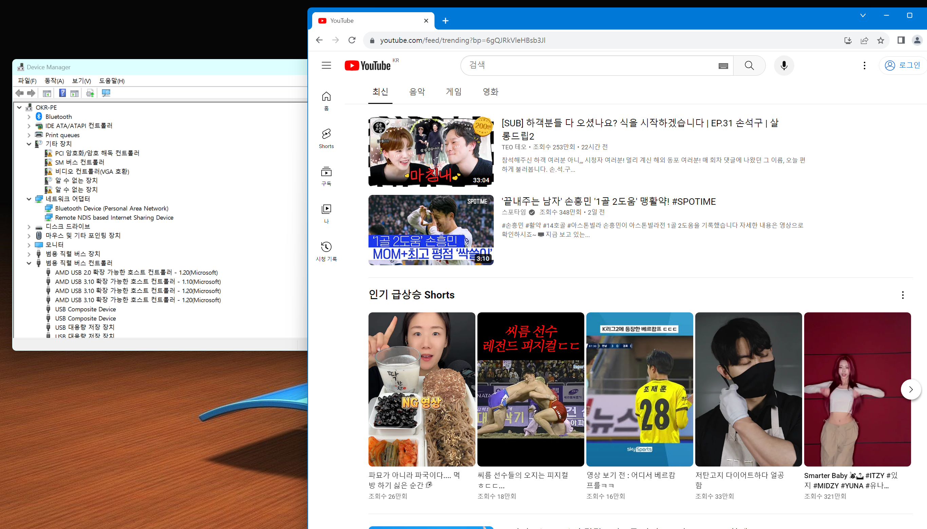Open the 파일(F) menu
The image size is (927, 529).
[27, 81]
